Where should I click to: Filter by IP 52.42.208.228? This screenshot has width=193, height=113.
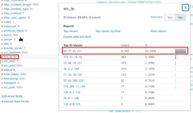(x=73, y=81)
